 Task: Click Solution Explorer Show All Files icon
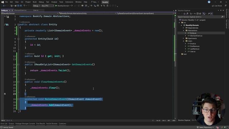(x=200, y=14)
